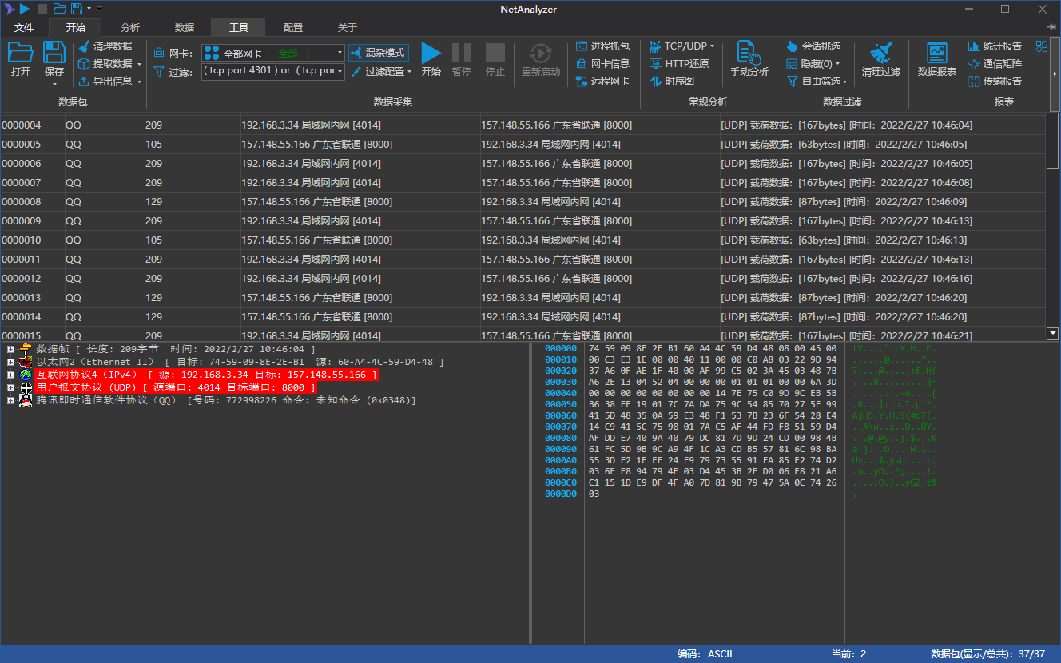Click the 保存 save disk icon

(x=54, y=54)
